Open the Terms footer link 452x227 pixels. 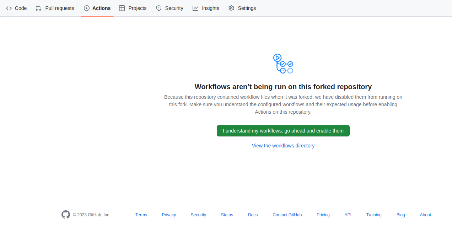coord(141,215)
